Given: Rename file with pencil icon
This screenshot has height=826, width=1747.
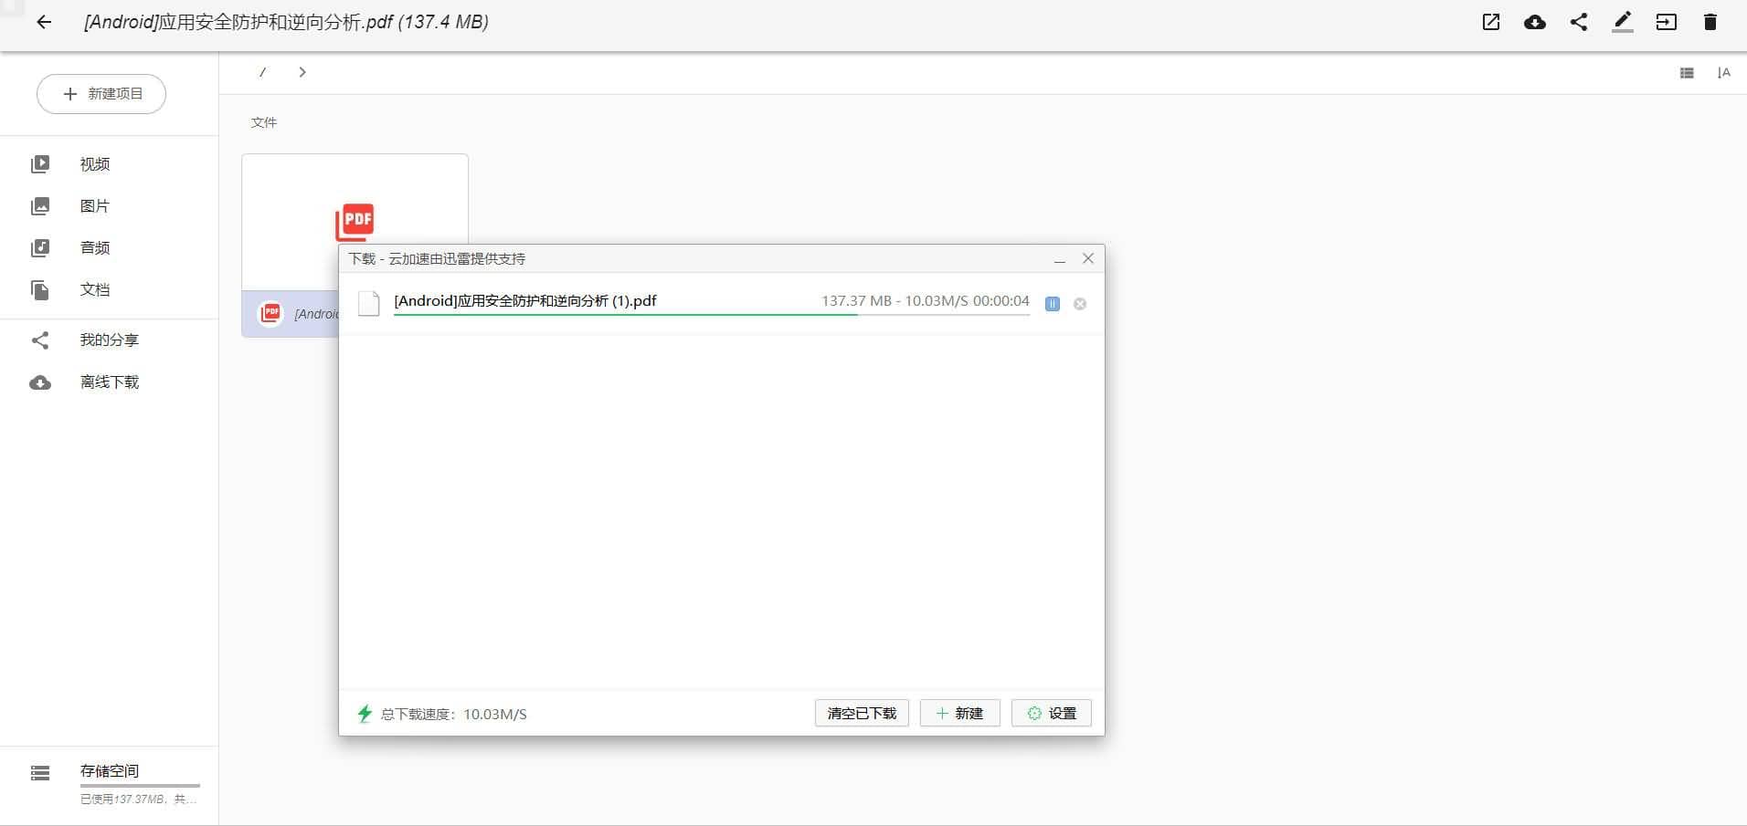Looking at the screenshot, I should tap(1623, 22).
